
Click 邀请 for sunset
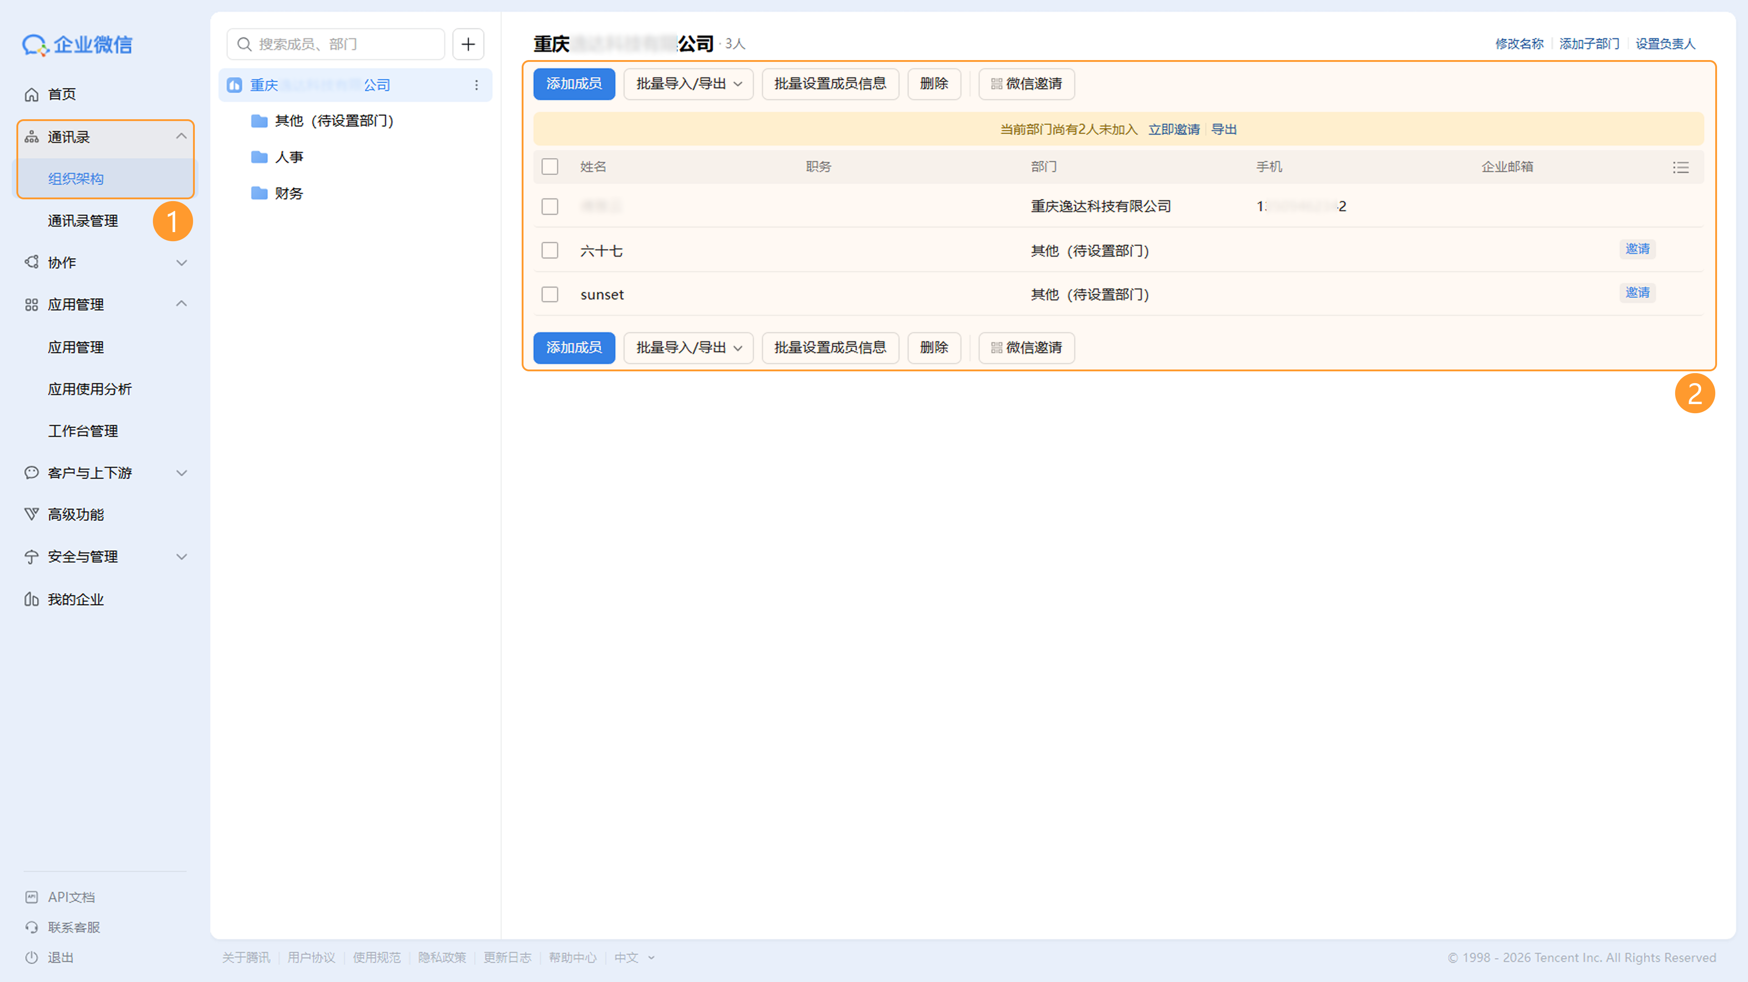tap(1637, 292)
